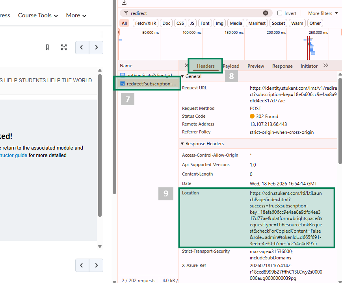
Task: Click the bottom next page arrow
Action: pyautogui.click(x=96, y=265)
